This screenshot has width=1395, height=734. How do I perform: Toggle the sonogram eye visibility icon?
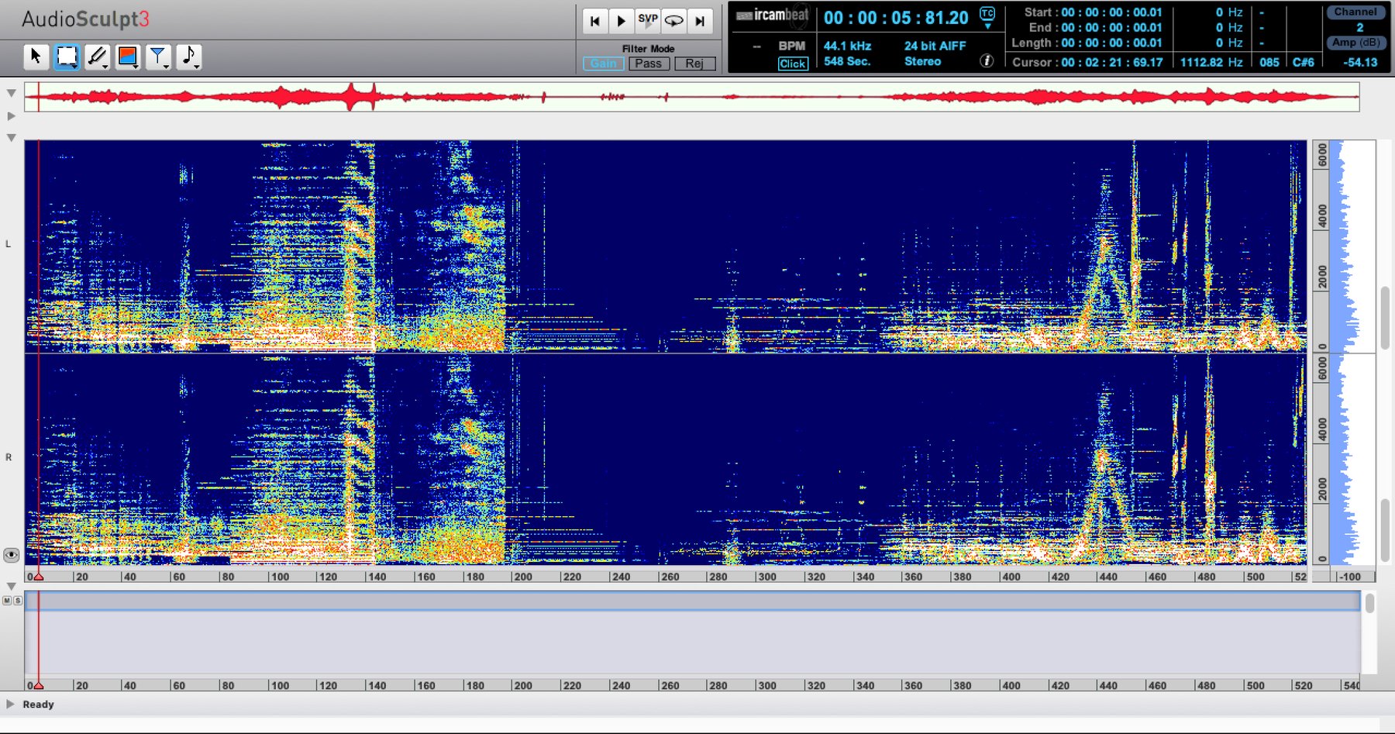[11, 555]
